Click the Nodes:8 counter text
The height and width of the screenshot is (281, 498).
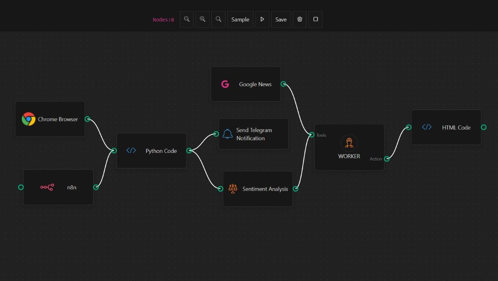point(163,19)
